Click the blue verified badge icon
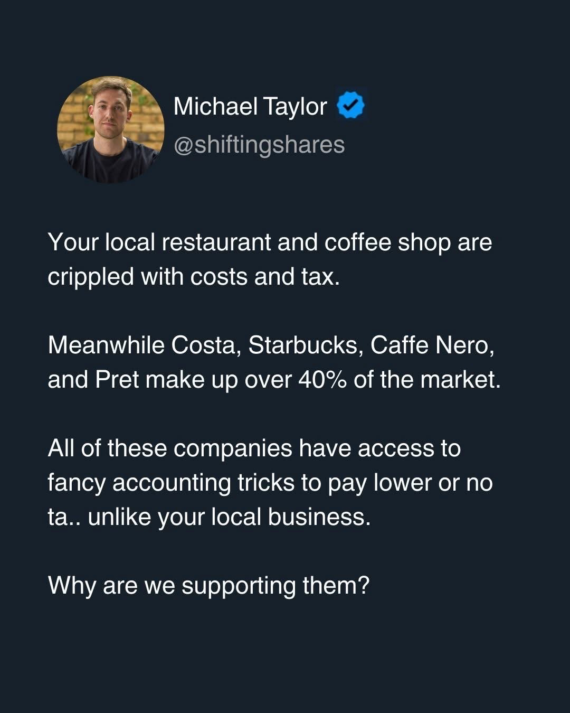Viewport: 570px width, 713px height. coord(350,106)
